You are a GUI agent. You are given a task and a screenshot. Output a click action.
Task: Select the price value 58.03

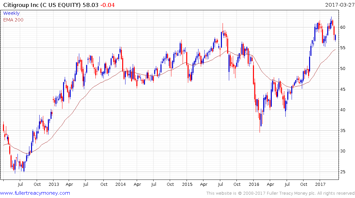point(90,5)
